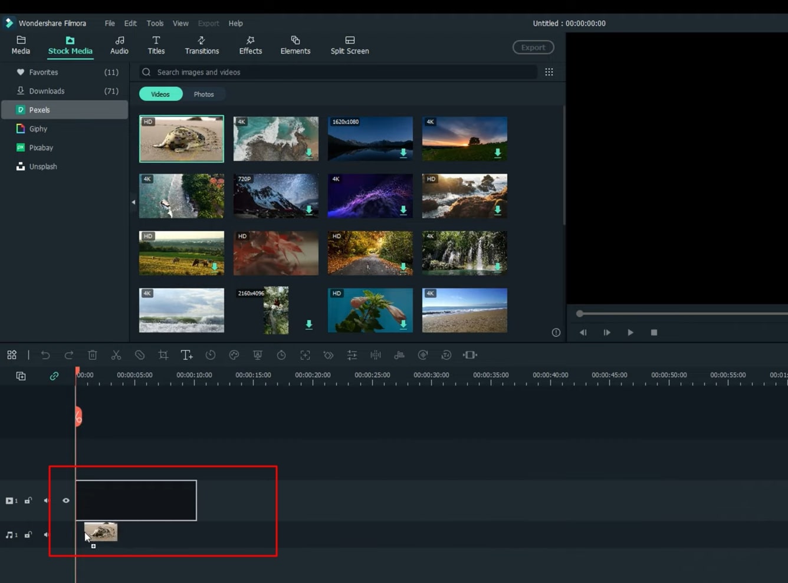Screen dimensions: 788x583
Task: Click the preview playback progress slider
Action: (678, 314)
